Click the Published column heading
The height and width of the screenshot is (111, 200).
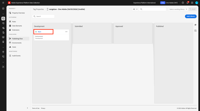[160, 26]
